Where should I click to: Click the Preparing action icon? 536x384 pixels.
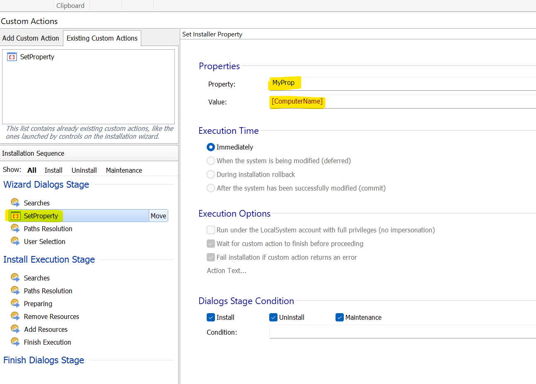15,303
